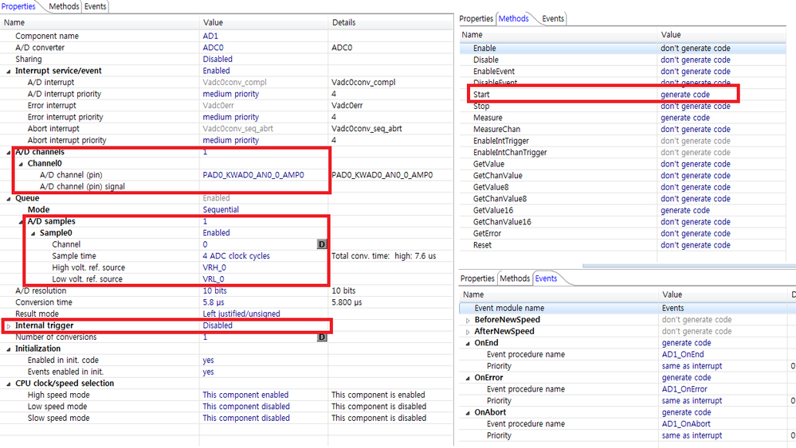Viewport: 796px width, 448px height.
Task: Expand the AfterNewSpeed event node
Action: (469, 331)
